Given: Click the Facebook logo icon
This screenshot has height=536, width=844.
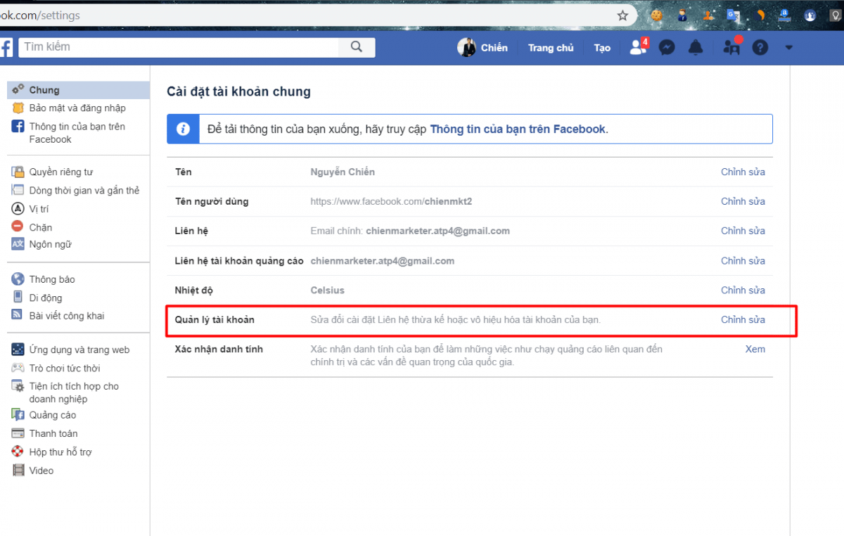Looking at the screenshot, I should (6, 48).
